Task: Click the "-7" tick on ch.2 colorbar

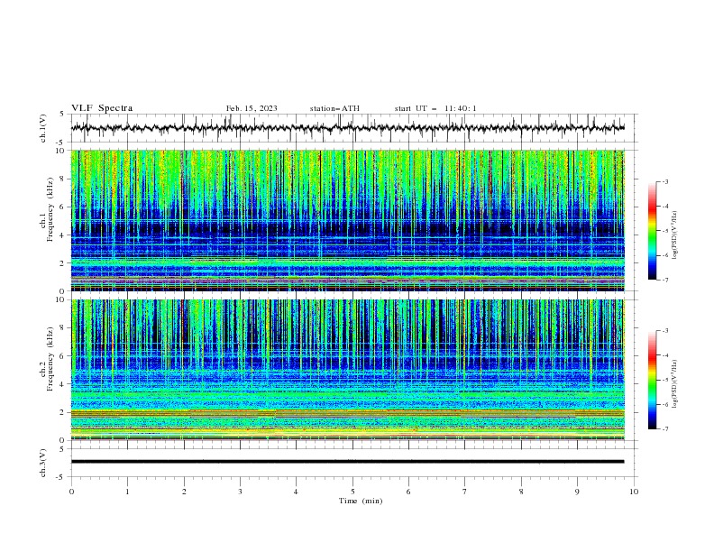Action: (664, 428)
